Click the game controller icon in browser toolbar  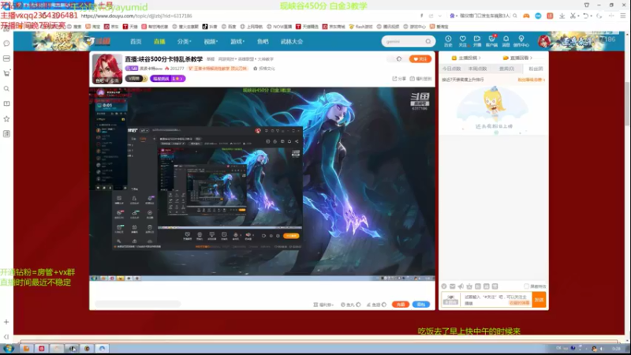tap(526, 16)
